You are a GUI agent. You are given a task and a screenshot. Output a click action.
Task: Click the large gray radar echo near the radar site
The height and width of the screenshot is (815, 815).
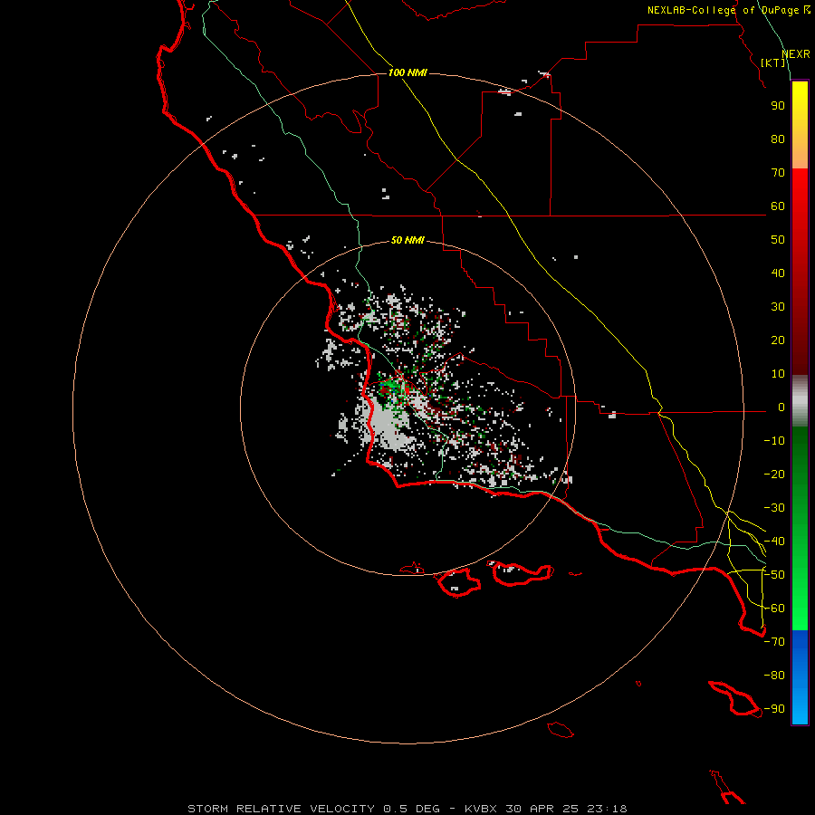387,426
